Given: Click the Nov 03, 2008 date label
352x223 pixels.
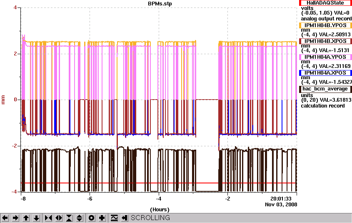Looking at the screenshot, I should [x=281, y=205].
